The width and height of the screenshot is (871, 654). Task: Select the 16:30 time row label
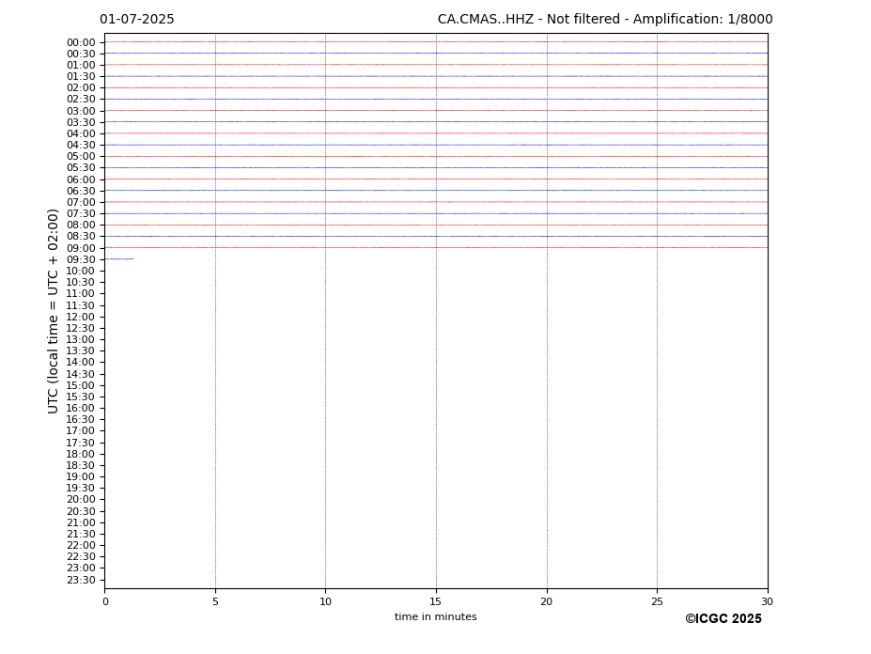point(81,419)
